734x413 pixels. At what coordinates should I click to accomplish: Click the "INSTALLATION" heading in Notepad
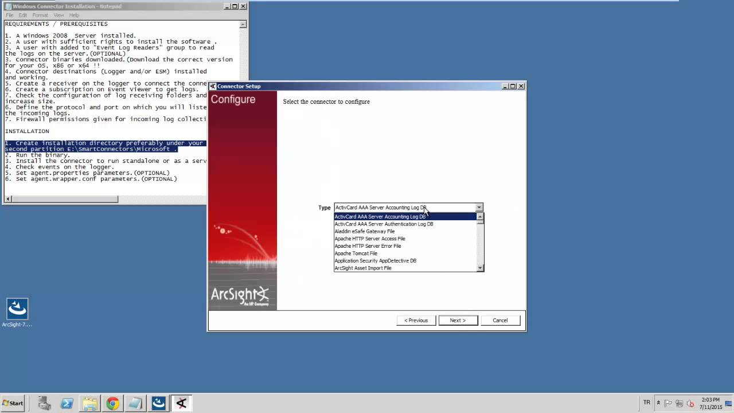point(27,131)
